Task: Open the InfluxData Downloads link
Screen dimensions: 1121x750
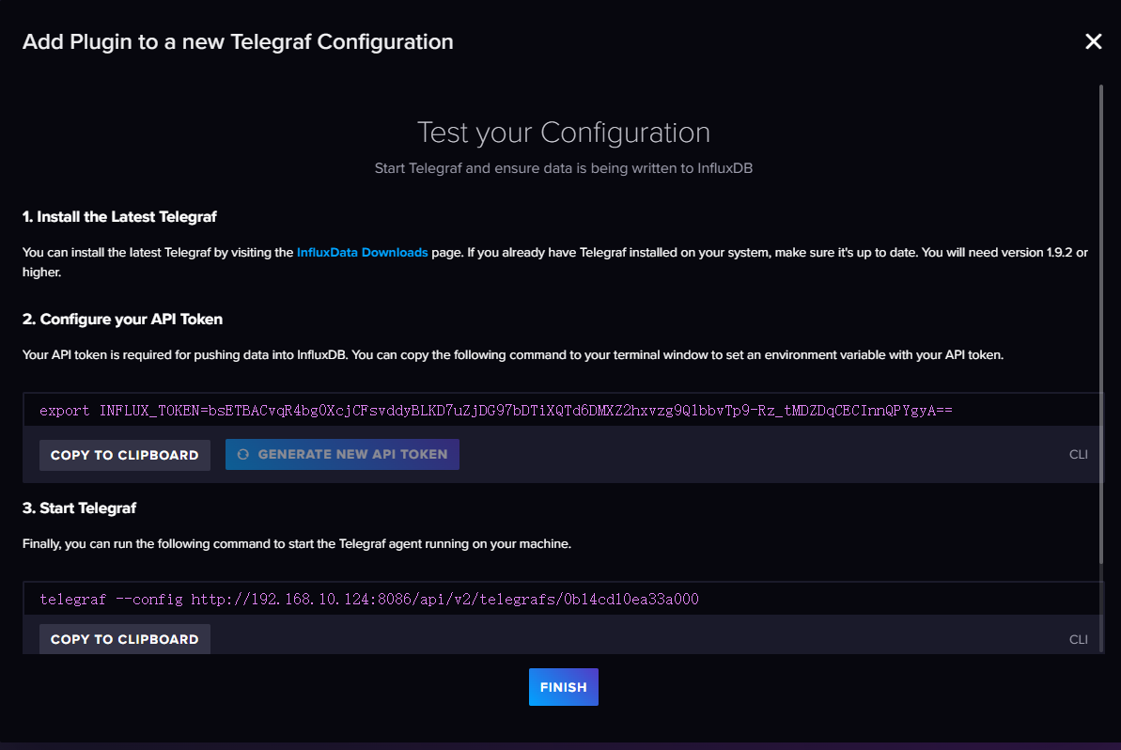Action: coord(362,253)
